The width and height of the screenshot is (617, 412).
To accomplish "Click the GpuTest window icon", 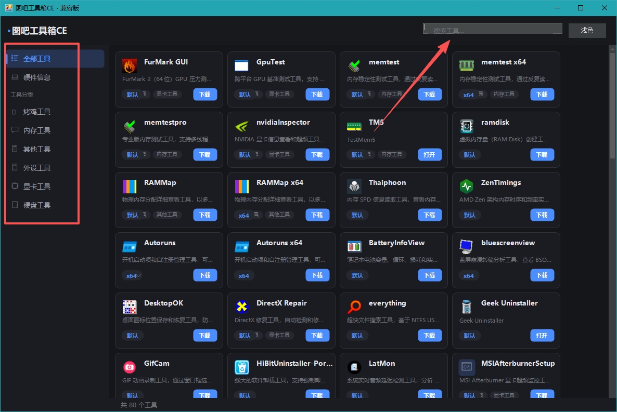I will [x=241, y=65].
